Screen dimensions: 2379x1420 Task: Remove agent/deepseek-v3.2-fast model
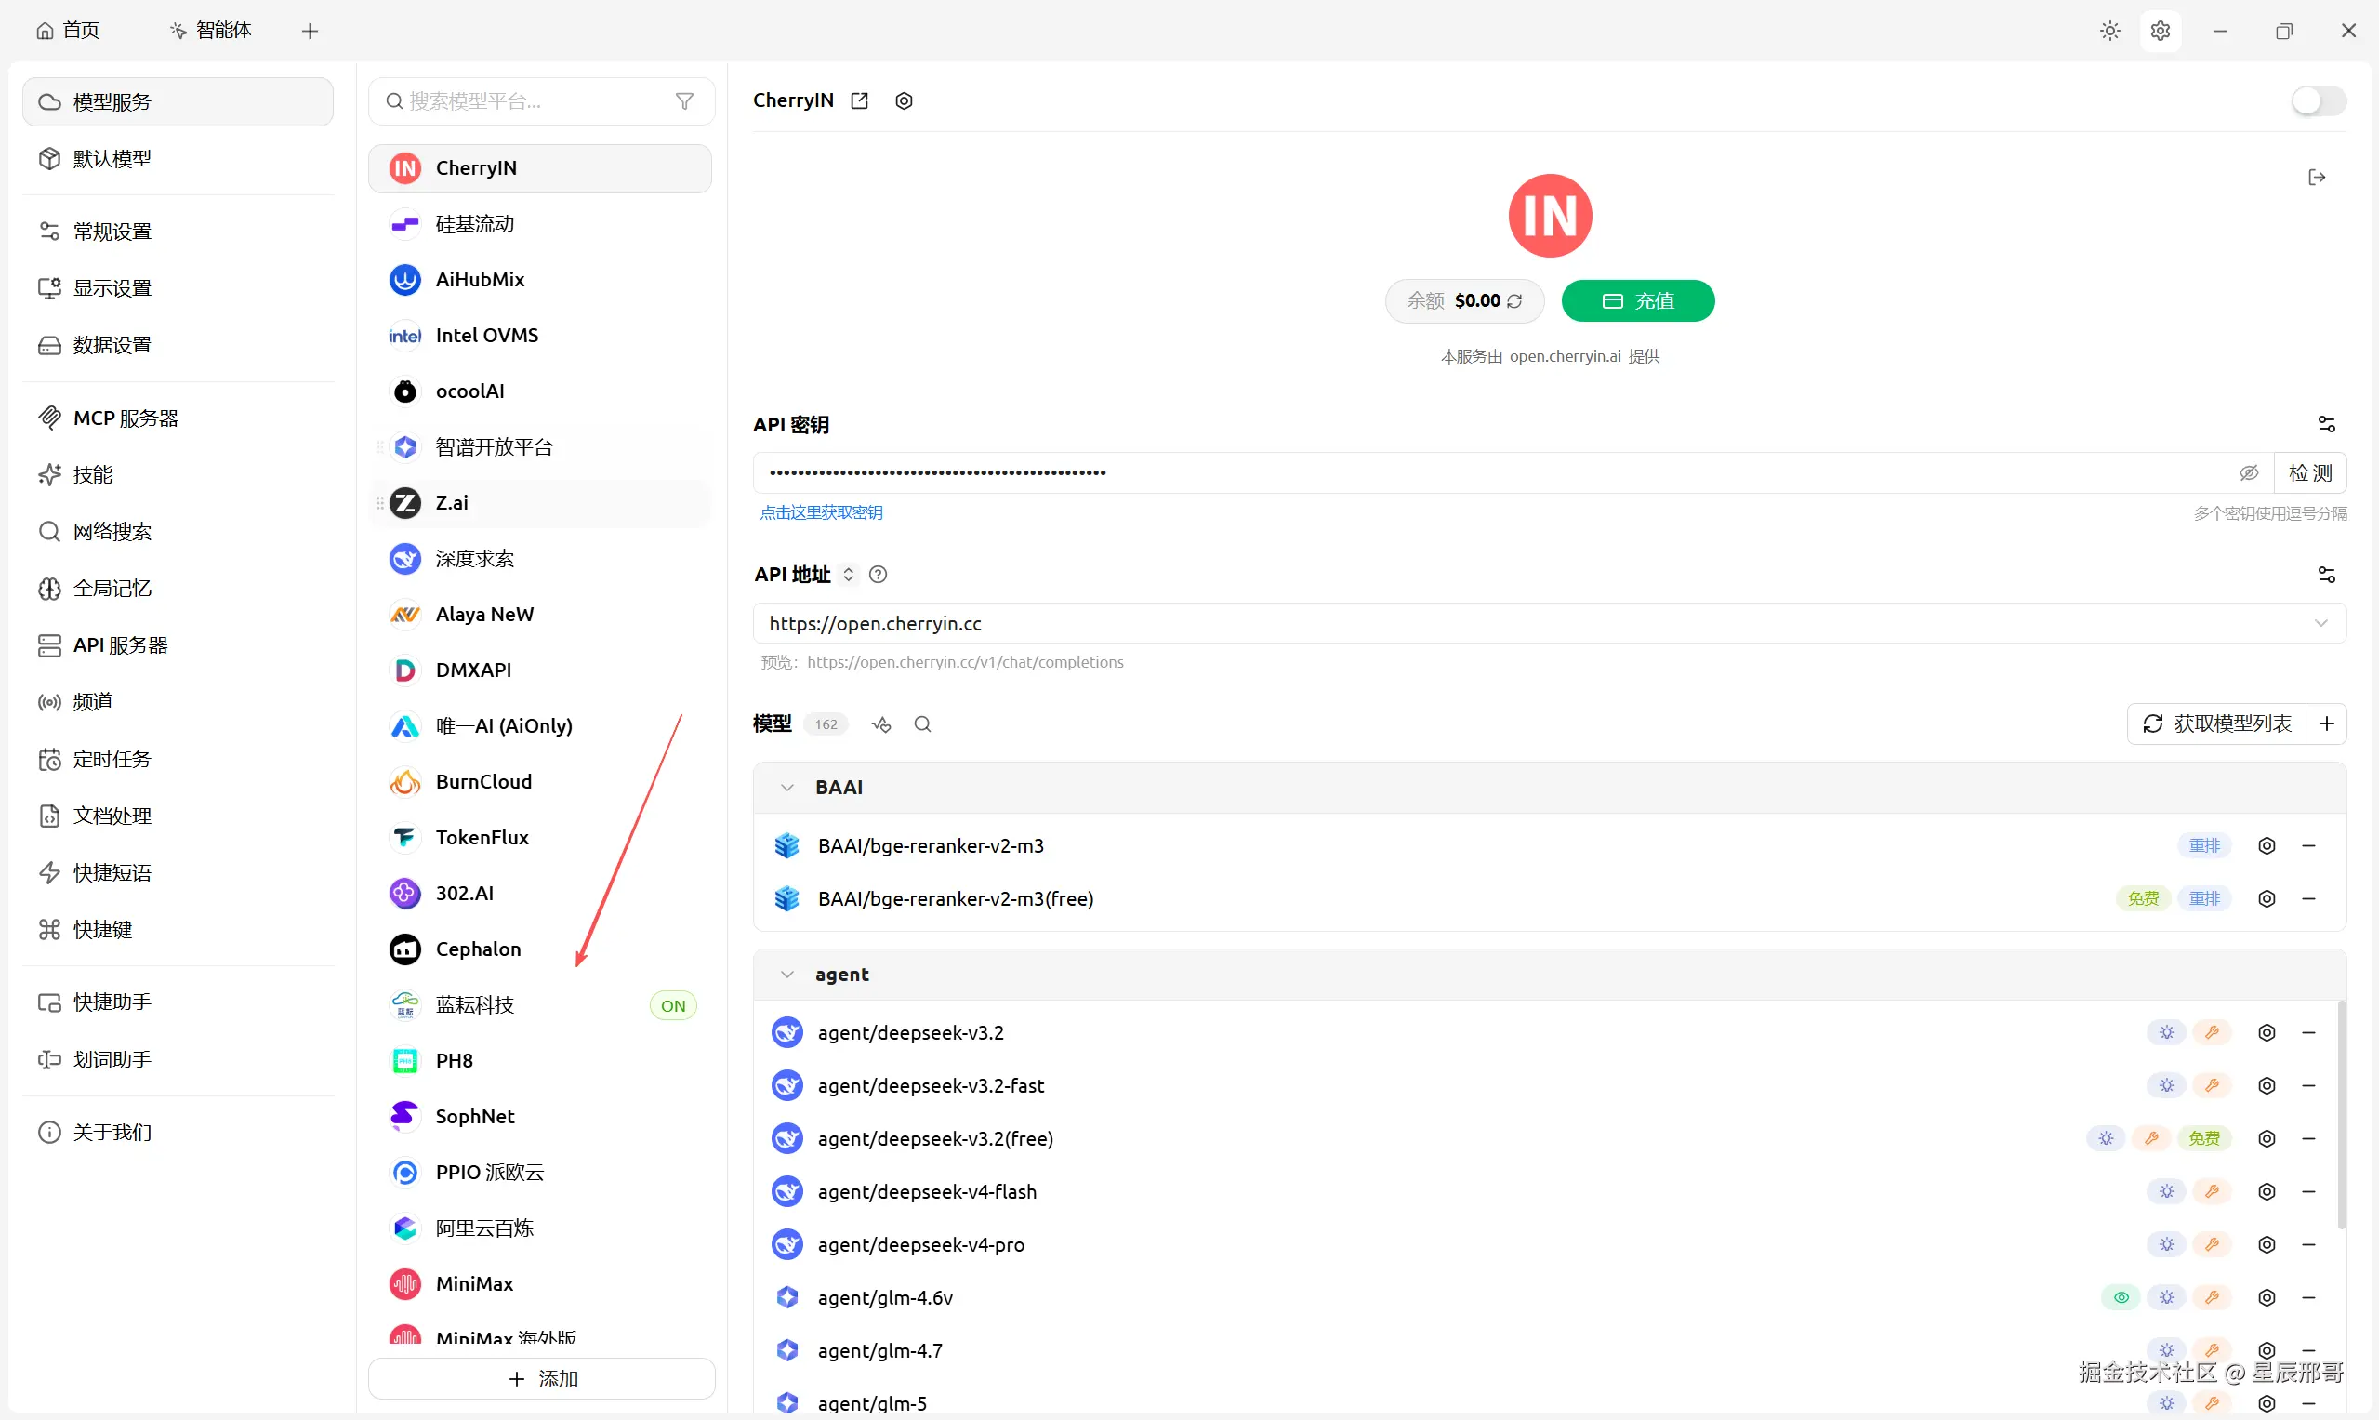[2308, 1086]
